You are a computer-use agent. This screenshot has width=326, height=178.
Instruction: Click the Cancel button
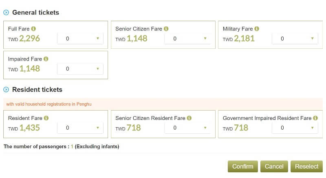pyautogui.click(x=274, y=166)
